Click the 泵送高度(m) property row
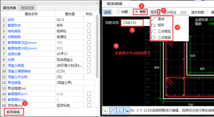Image resolution: width=214 pixels, height=117 pixels. [48, 88]
